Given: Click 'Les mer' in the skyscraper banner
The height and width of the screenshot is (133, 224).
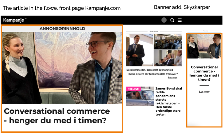Looking at the screenshot, I should coord(204,92).
